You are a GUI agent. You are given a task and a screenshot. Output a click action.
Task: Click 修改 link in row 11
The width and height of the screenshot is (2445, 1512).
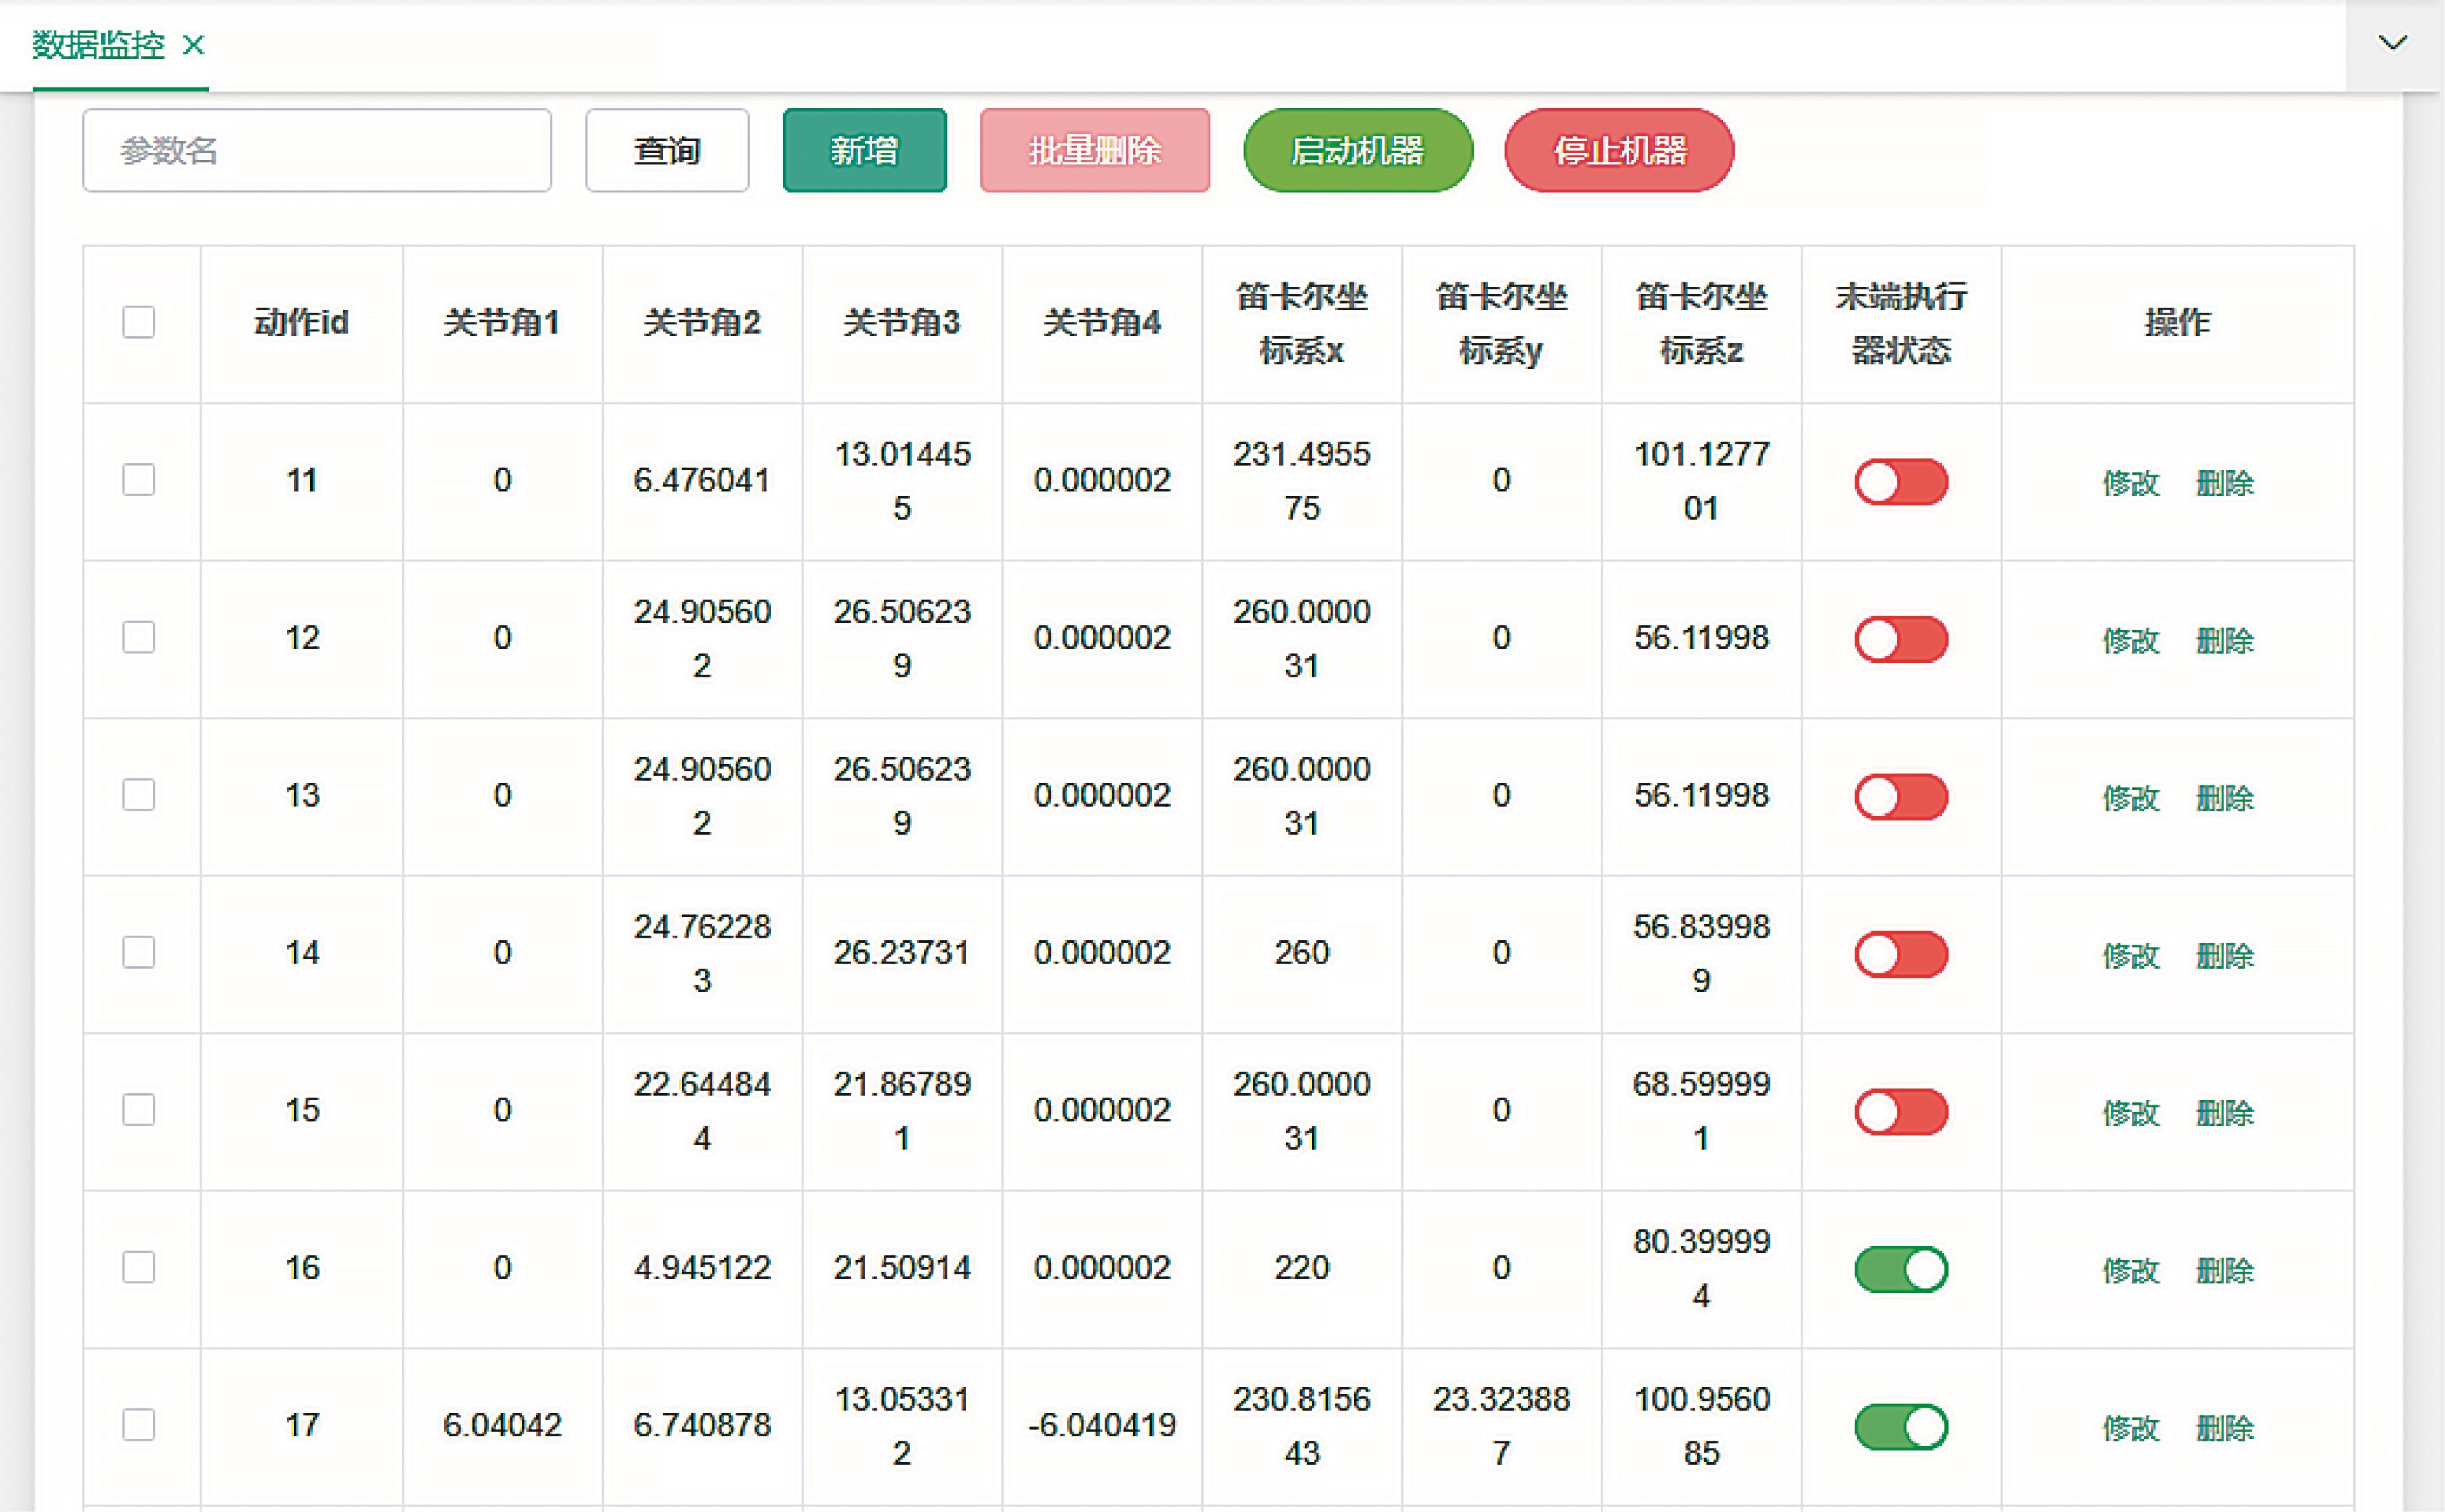click(2131, 483)
